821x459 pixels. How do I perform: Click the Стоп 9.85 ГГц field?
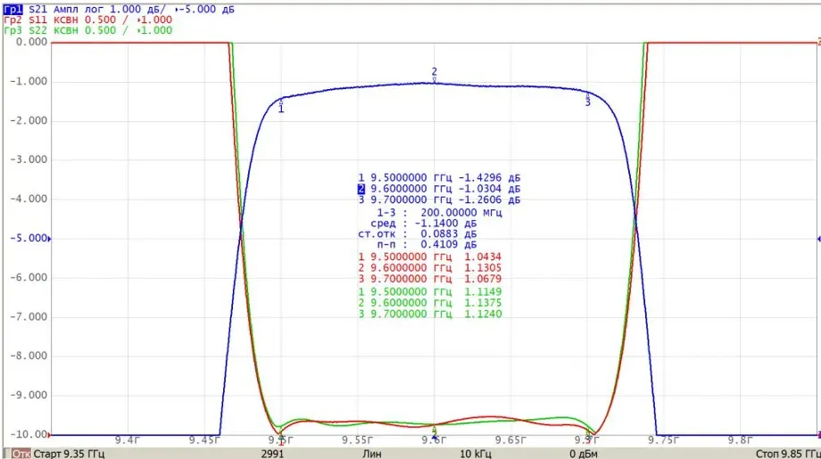(788, 454)
